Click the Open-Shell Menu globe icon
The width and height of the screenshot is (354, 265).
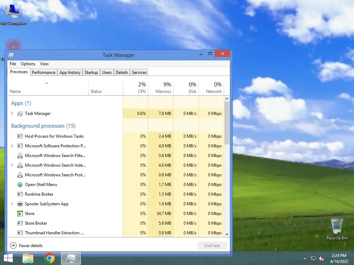point(20,185)
